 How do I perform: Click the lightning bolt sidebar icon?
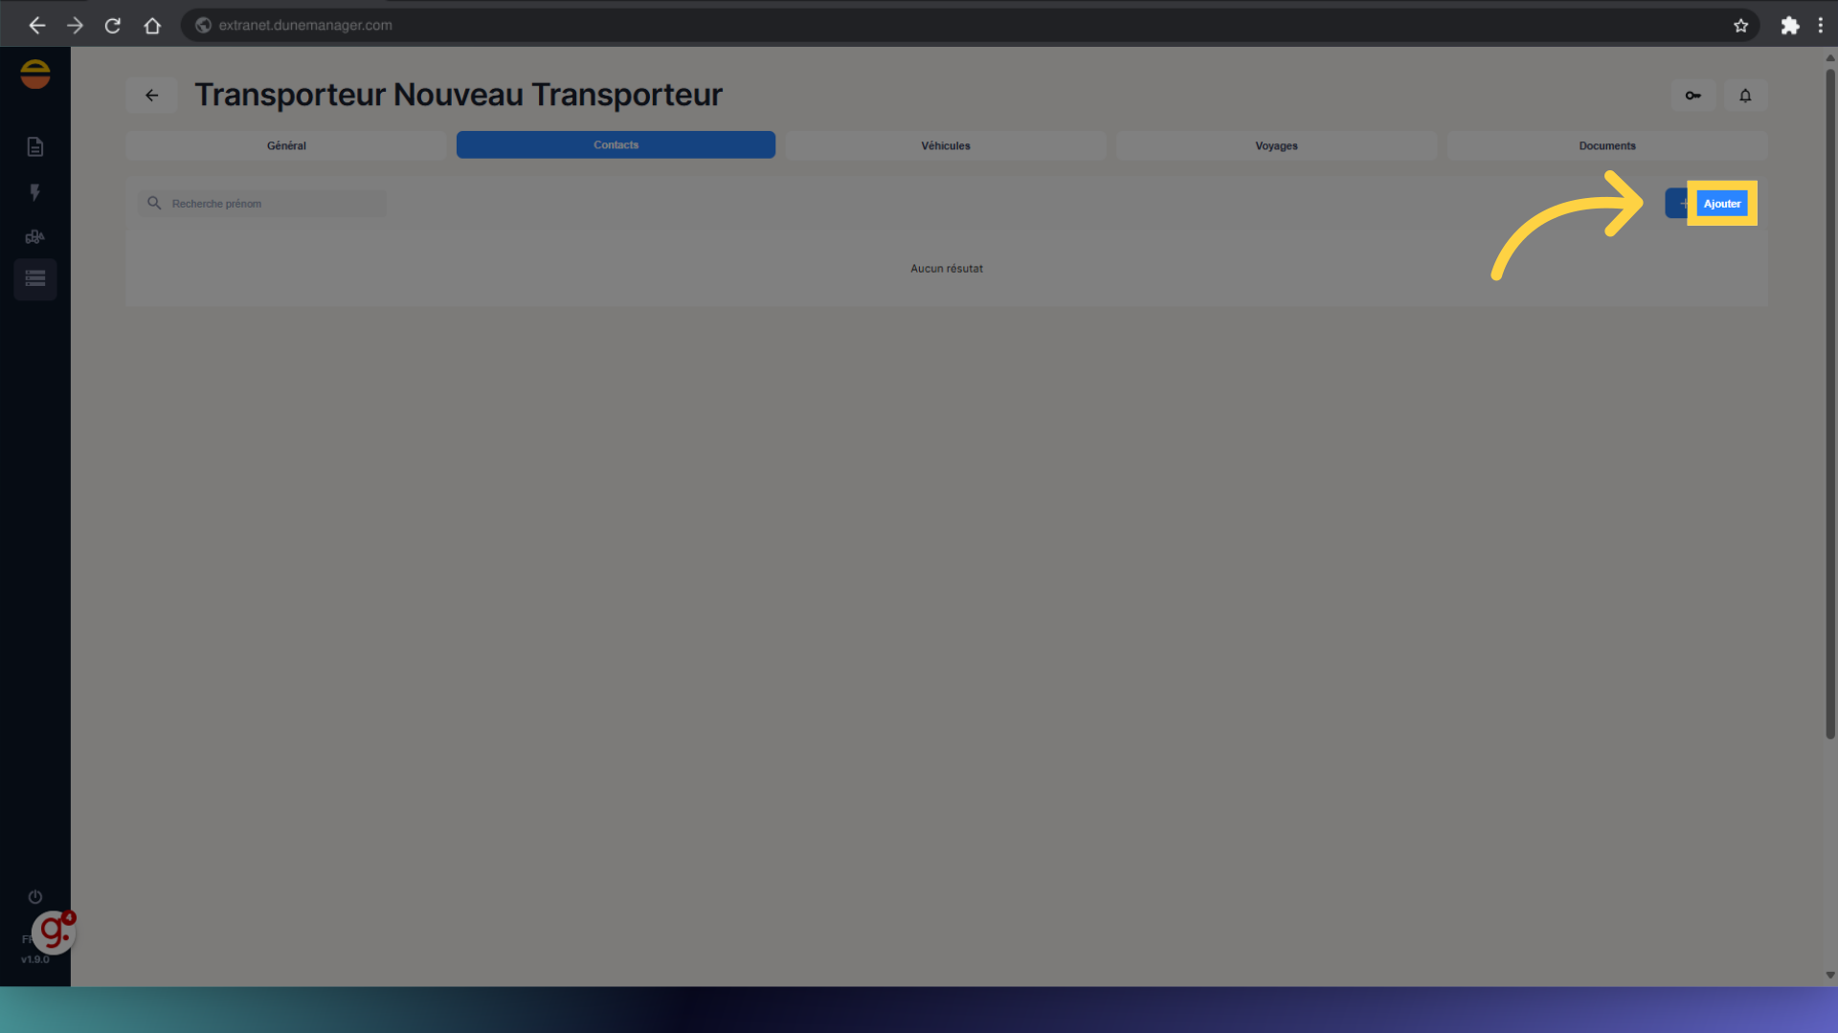[x=35, y=192]
